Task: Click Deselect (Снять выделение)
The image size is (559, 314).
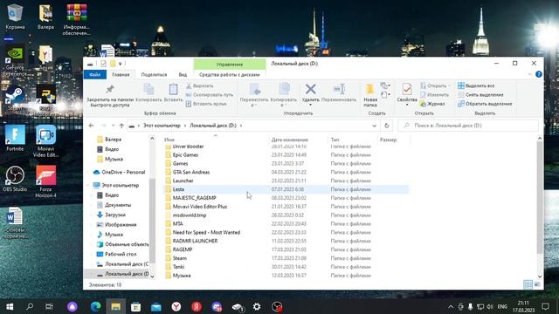Action: pos(480,95)
